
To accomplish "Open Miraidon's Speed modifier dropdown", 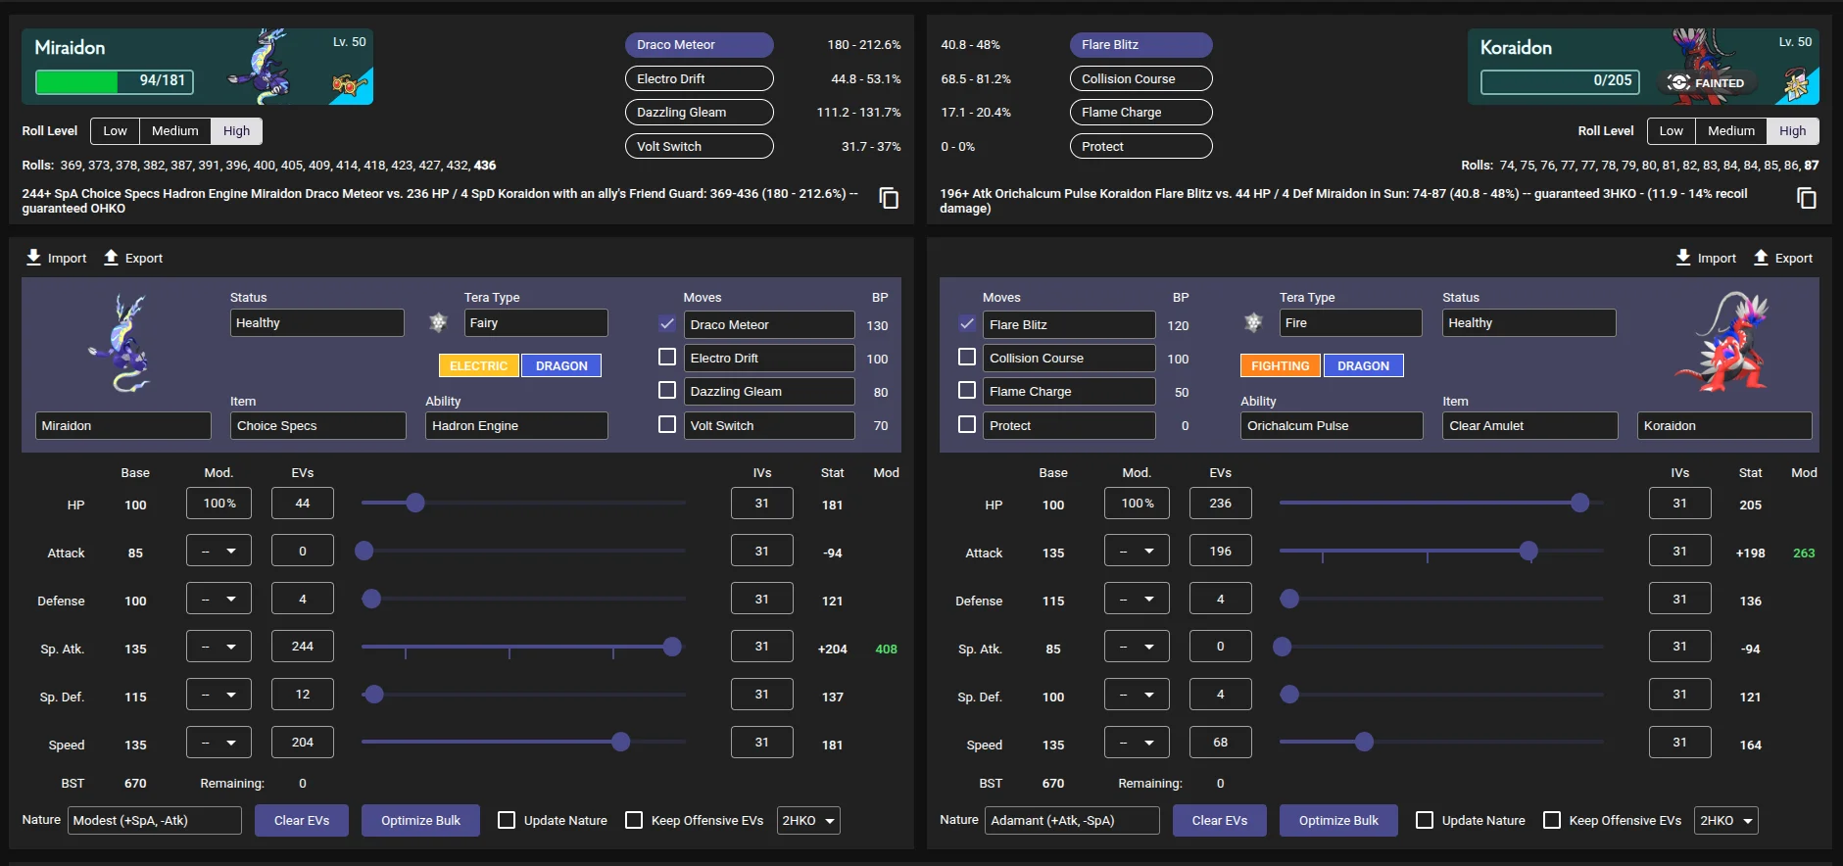I will (x=218, y=743).
